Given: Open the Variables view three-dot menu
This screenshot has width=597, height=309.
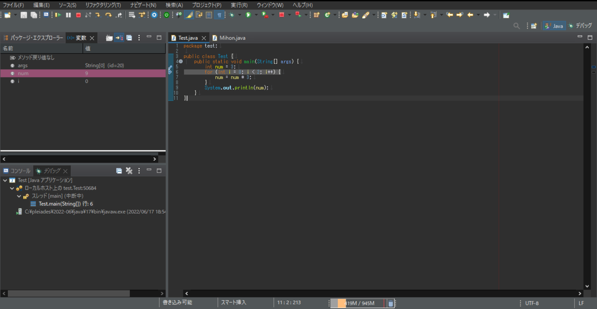Looking at the screenshot, I should tap(139, 38).
